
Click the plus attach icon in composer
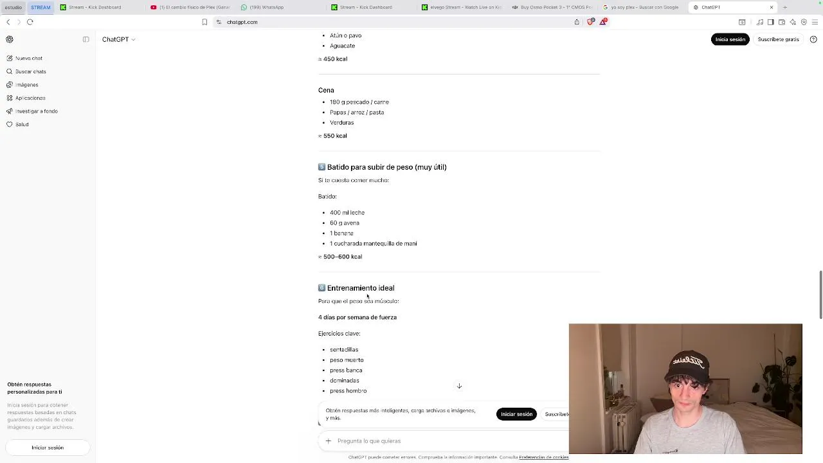[x=328, y=441]
